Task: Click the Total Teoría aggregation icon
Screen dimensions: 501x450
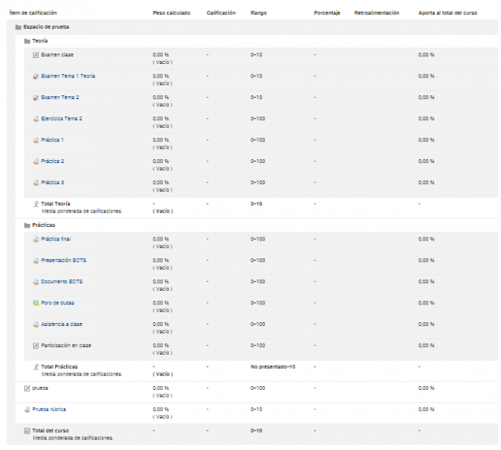Action: [36, 204]
